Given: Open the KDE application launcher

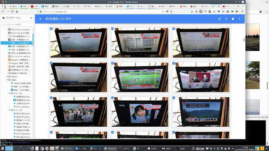Looking at the screenshot, I should [x=3, y=148].
